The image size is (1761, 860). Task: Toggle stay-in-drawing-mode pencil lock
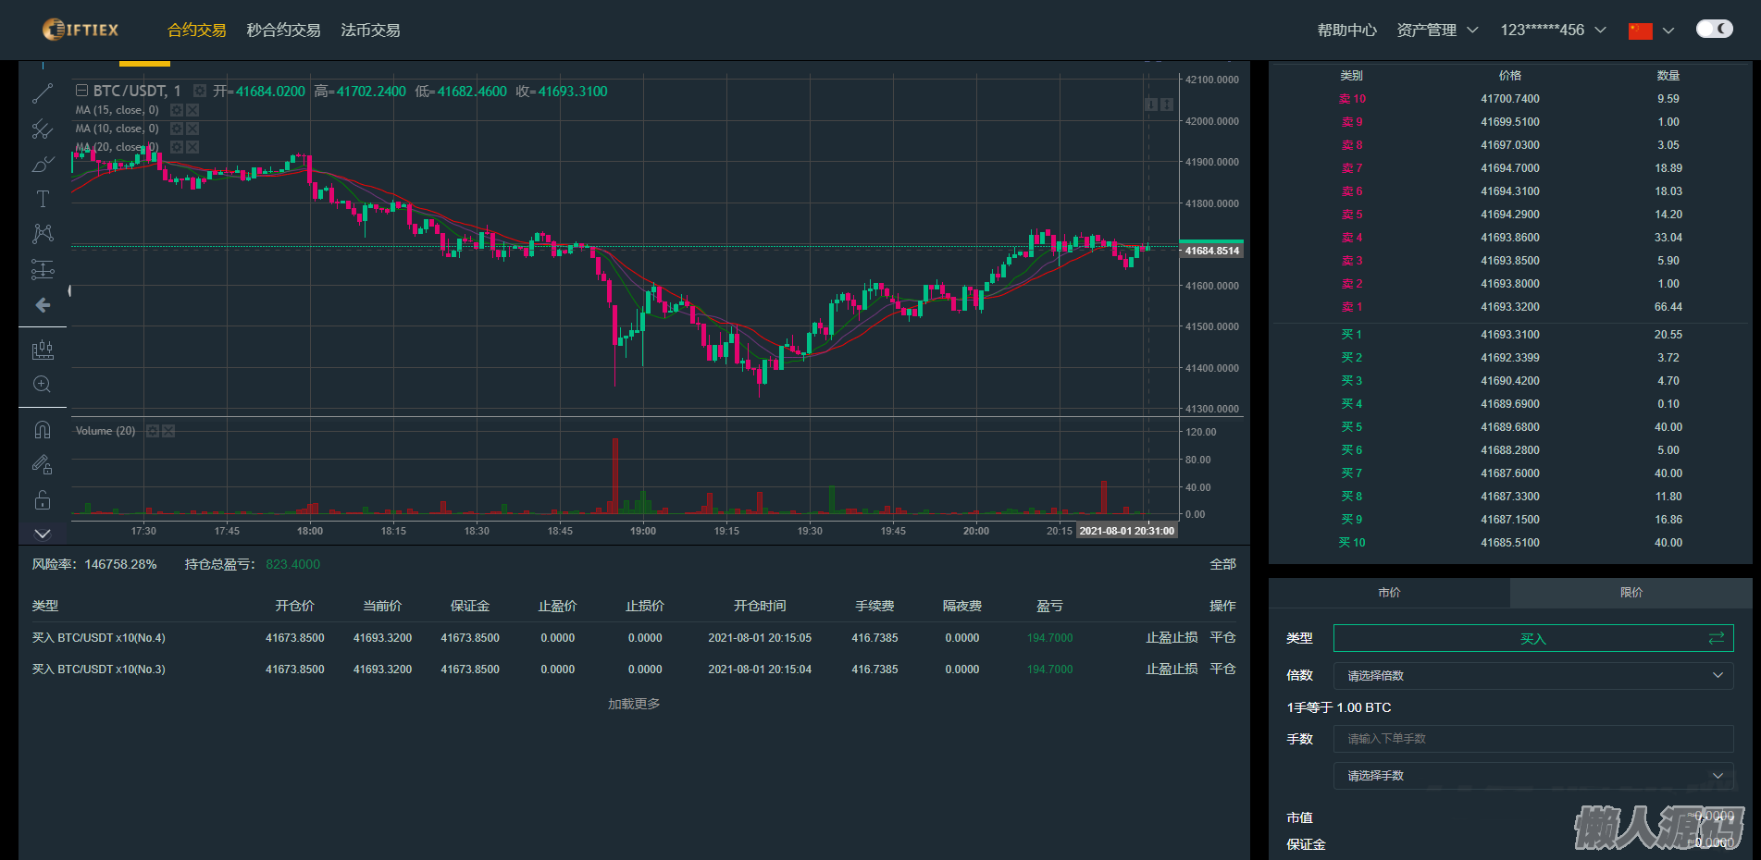[x=43, y=464]
